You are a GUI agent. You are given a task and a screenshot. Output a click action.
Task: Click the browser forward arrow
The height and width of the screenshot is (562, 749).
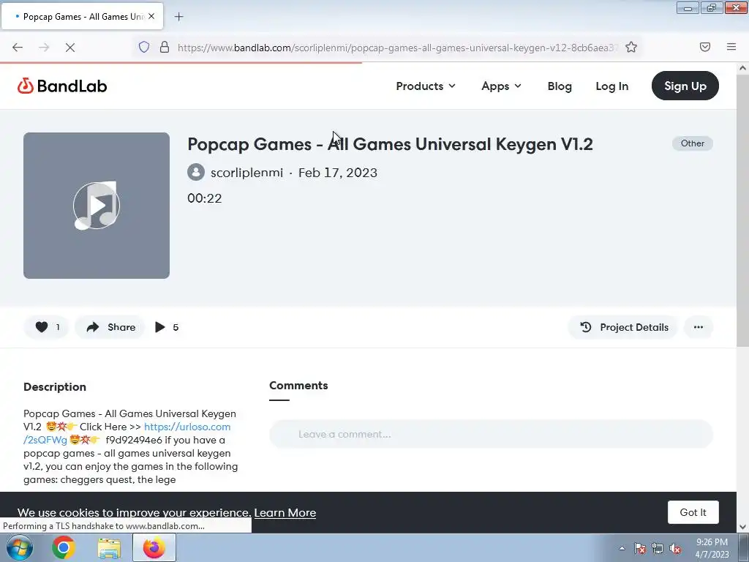click(x=44, y=48)
